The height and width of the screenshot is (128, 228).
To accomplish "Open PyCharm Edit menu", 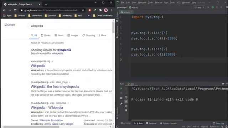I will pos(128,2).
